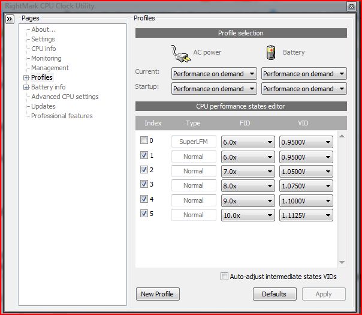362x315 pixels.
Task: Click the states list scroll down arrow
Action: [x=342, y=262]
